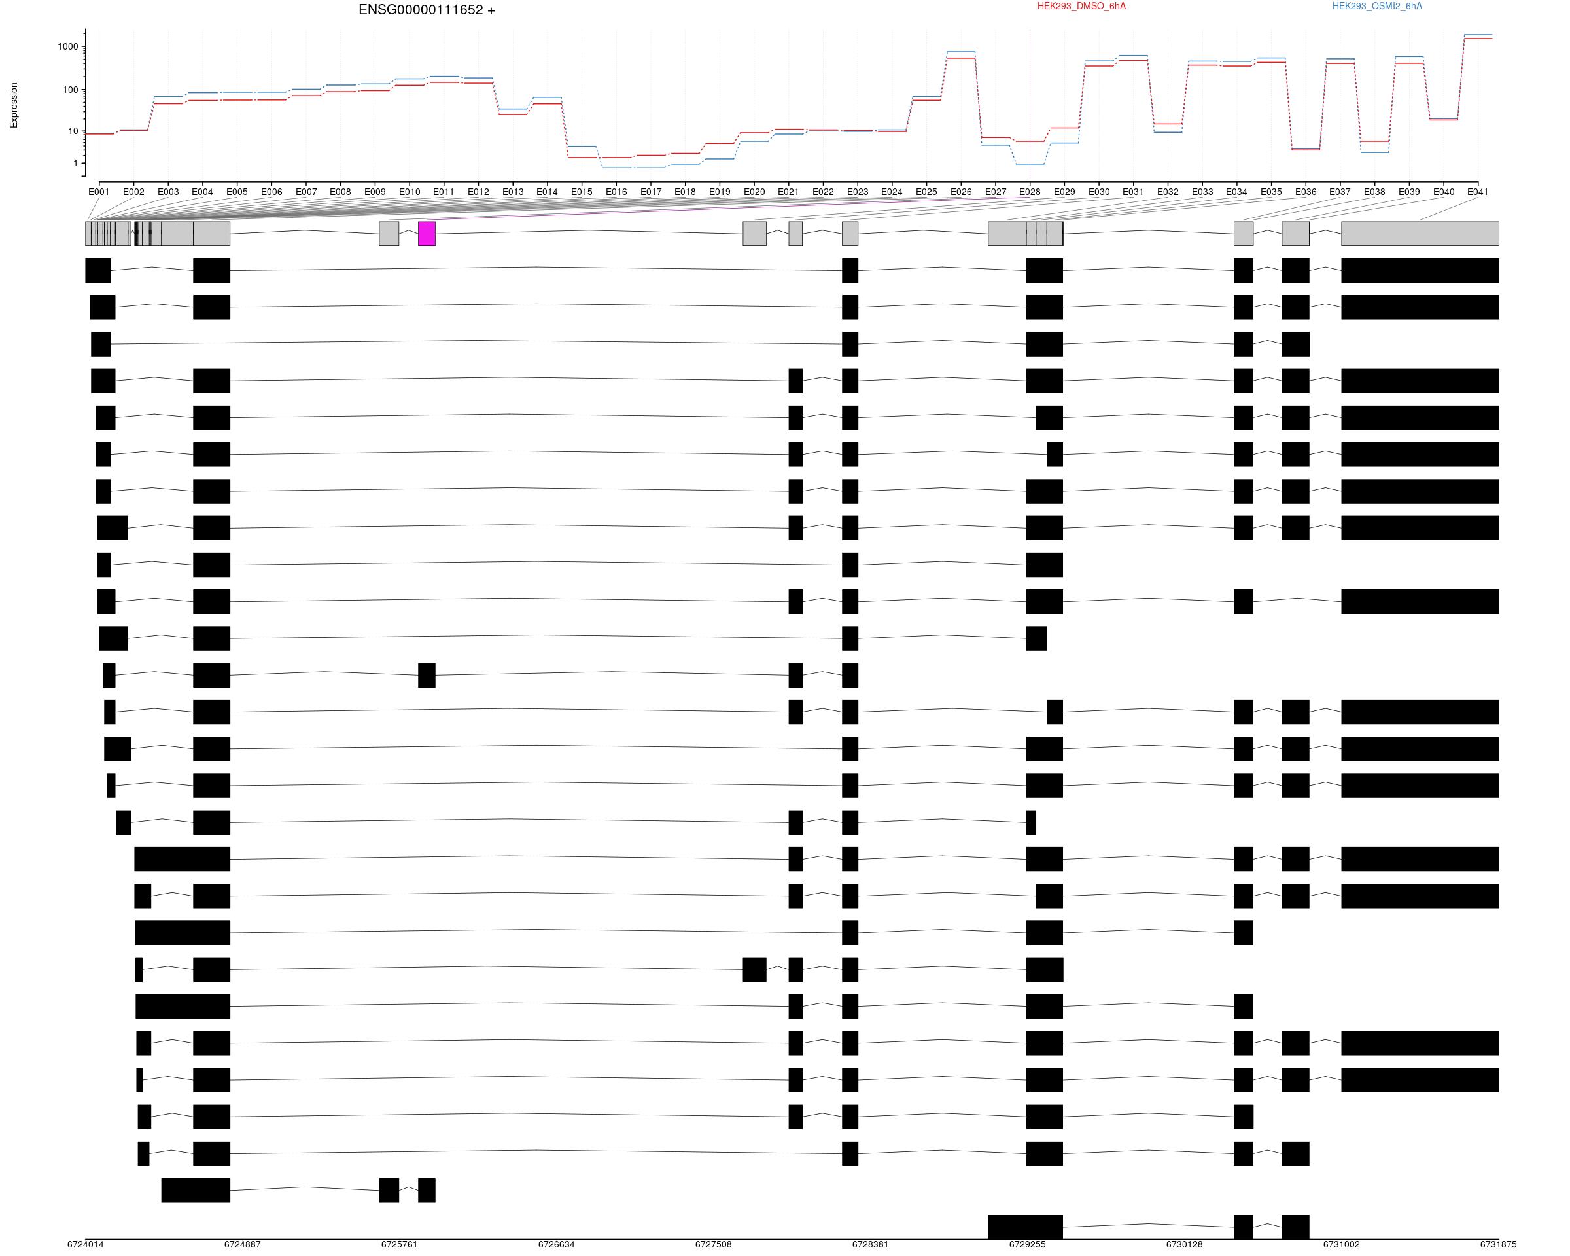Image resolution: width=1570 pixels, height=1256 pixels.
Task: Click genomic coordinate 6724014
Action: pyautogui.click(x=85, y=1244)
